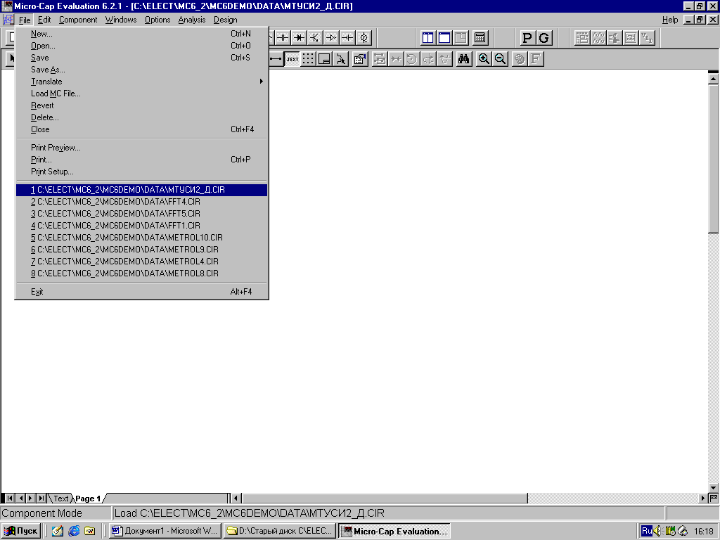Screen dimensions: 720x540
Task: Select the capacitor component icon
Action: 283,38
